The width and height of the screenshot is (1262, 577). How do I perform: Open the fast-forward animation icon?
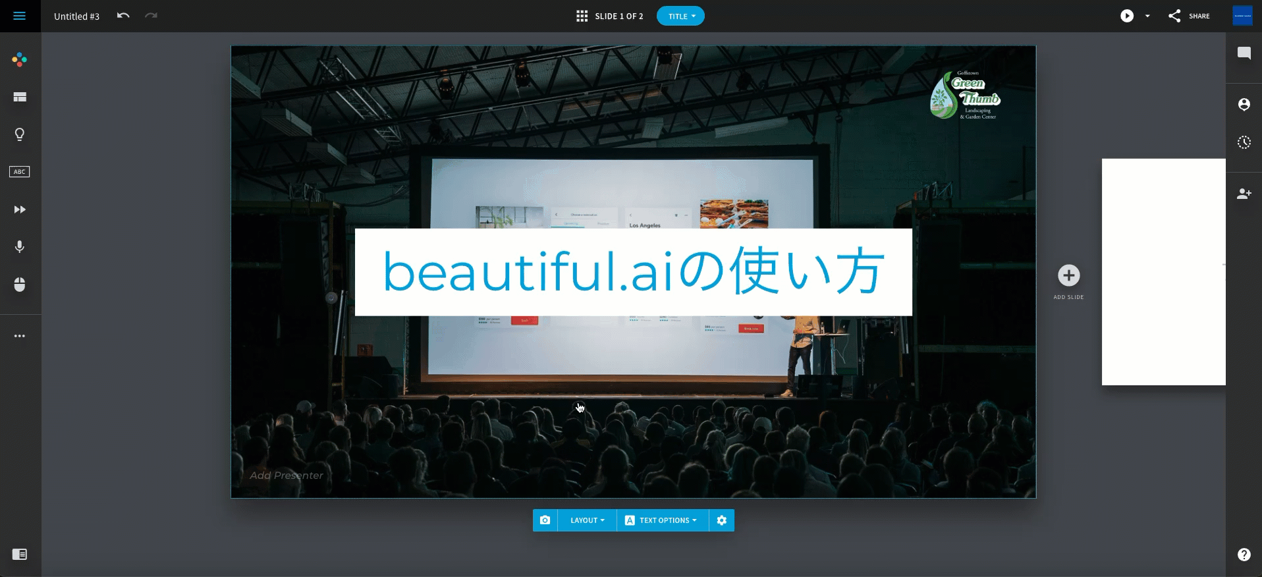click(20, 209)
